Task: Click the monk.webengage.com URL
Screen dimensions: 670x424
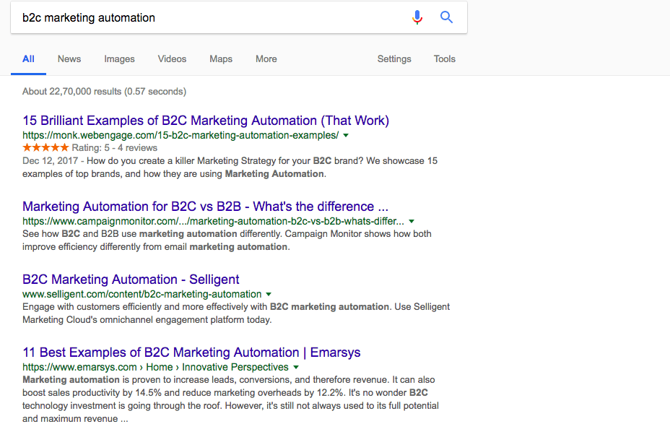Action: pos(180,136)
